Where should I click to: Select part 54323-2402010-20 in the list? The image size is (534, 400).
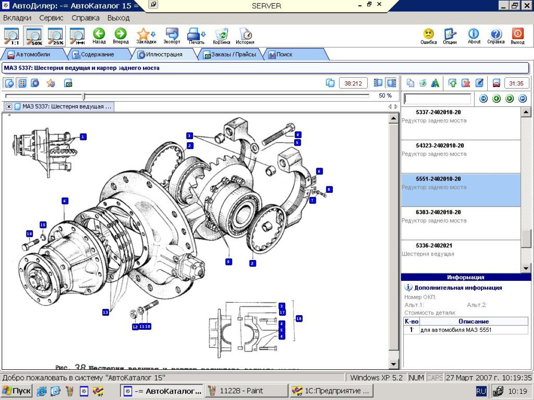click(x=460, y=157)
